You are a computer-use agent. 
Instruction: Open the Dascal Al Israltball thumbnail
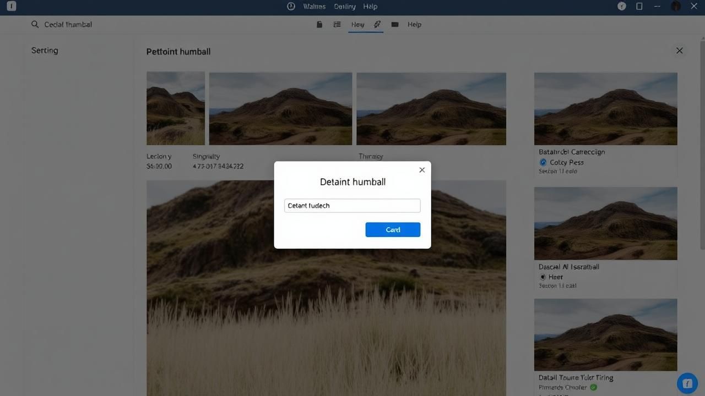point(605,223)
